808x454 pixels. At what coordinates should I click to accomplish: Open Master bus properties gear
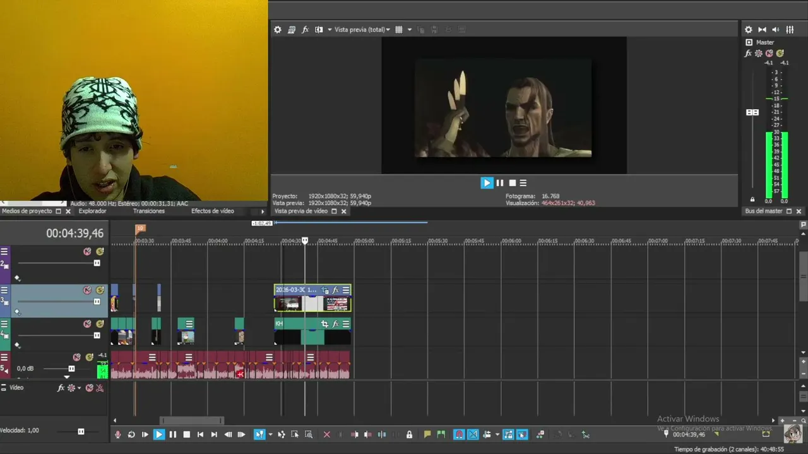pos(749,30)
